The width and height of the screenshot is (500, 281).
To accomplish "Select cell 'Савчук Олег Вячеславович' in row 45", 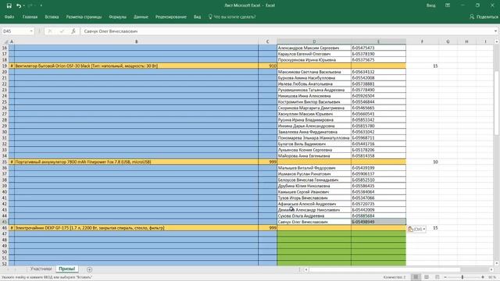I will tap(314, 222).
